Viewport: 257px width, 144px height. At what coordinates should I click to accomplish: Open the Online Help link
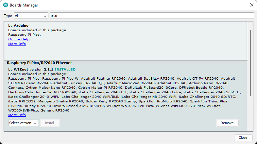(19, 39)
